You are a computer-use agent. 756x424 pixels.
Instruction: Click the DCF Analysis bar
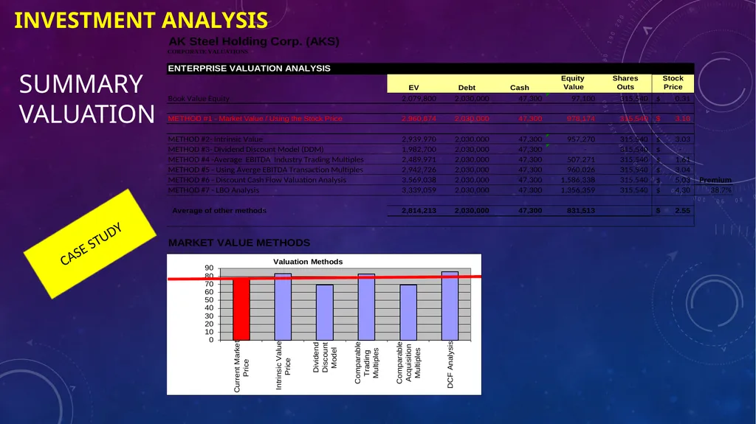pos(450,306)
